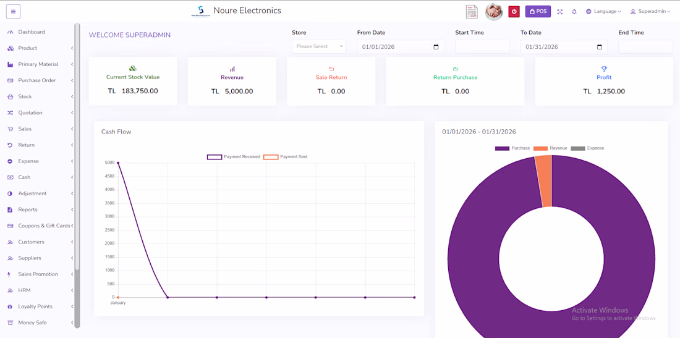Open the Suppliers sidebar item
Image resolution: width=680 pixels, height=338 pixels.
[39, 258]
